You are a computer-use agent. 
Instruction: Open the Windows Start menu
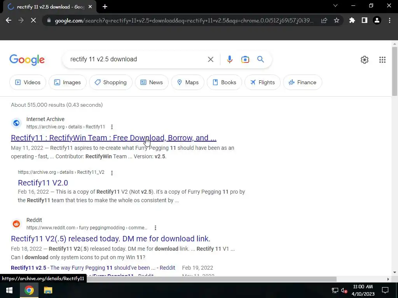click(9, 290)
